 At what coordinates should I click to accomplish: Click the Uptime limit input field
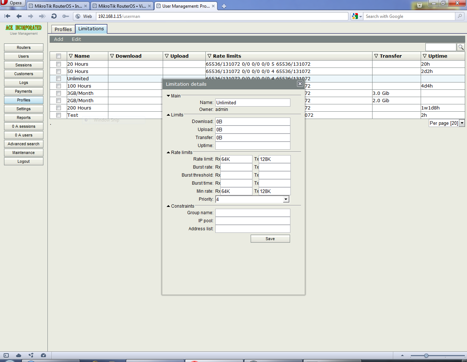click(253, 146)
